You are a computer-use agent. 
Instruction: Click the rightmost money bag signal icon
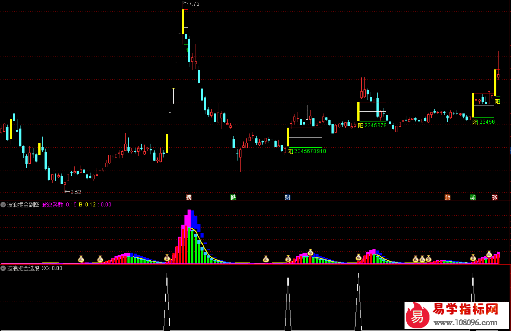point(489,254)
